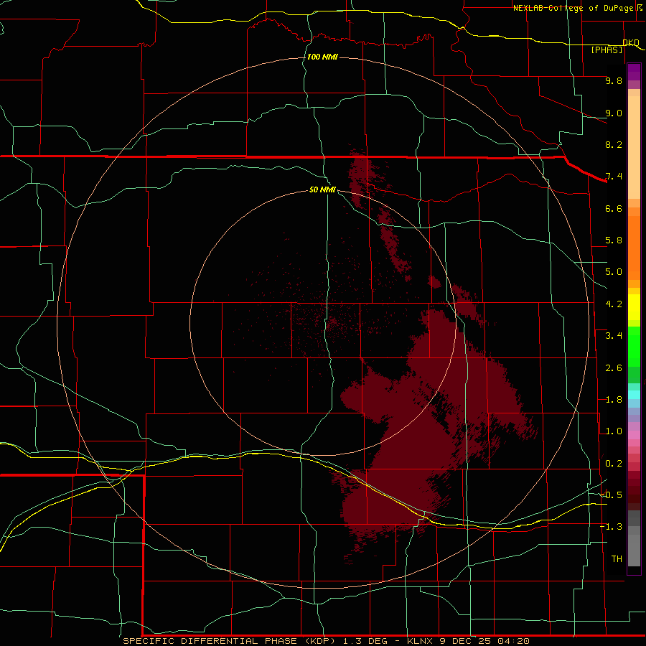Viewport: 646px width, 646px height.
Task: Click the 8.2 scale value
Action: click(614, 144)
